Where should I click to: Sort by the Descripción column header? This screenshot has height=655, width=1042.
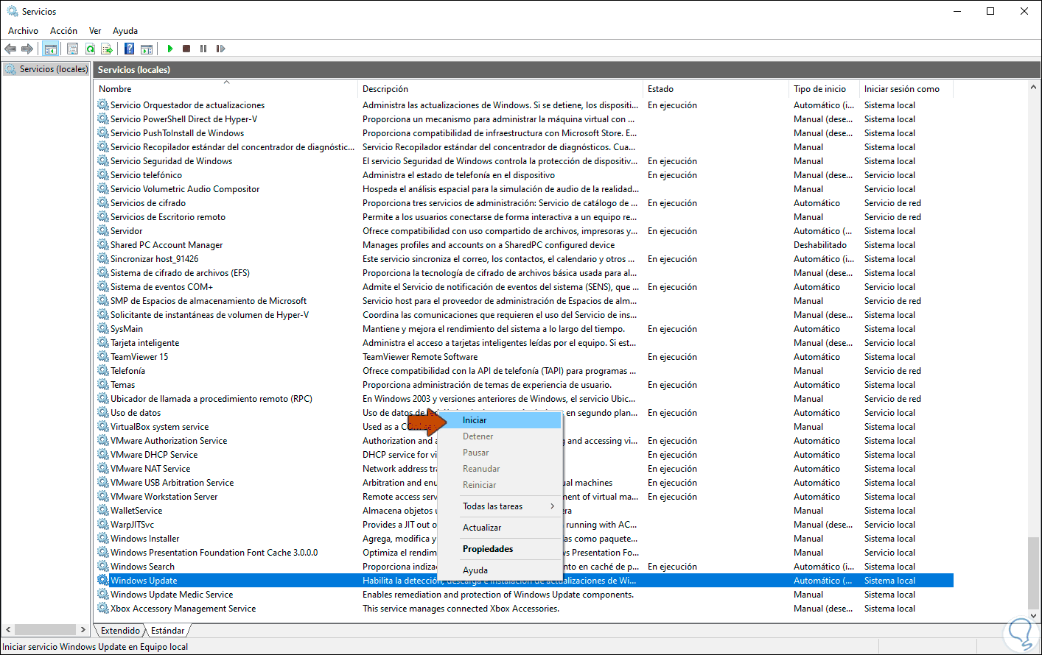click(501, 89)
